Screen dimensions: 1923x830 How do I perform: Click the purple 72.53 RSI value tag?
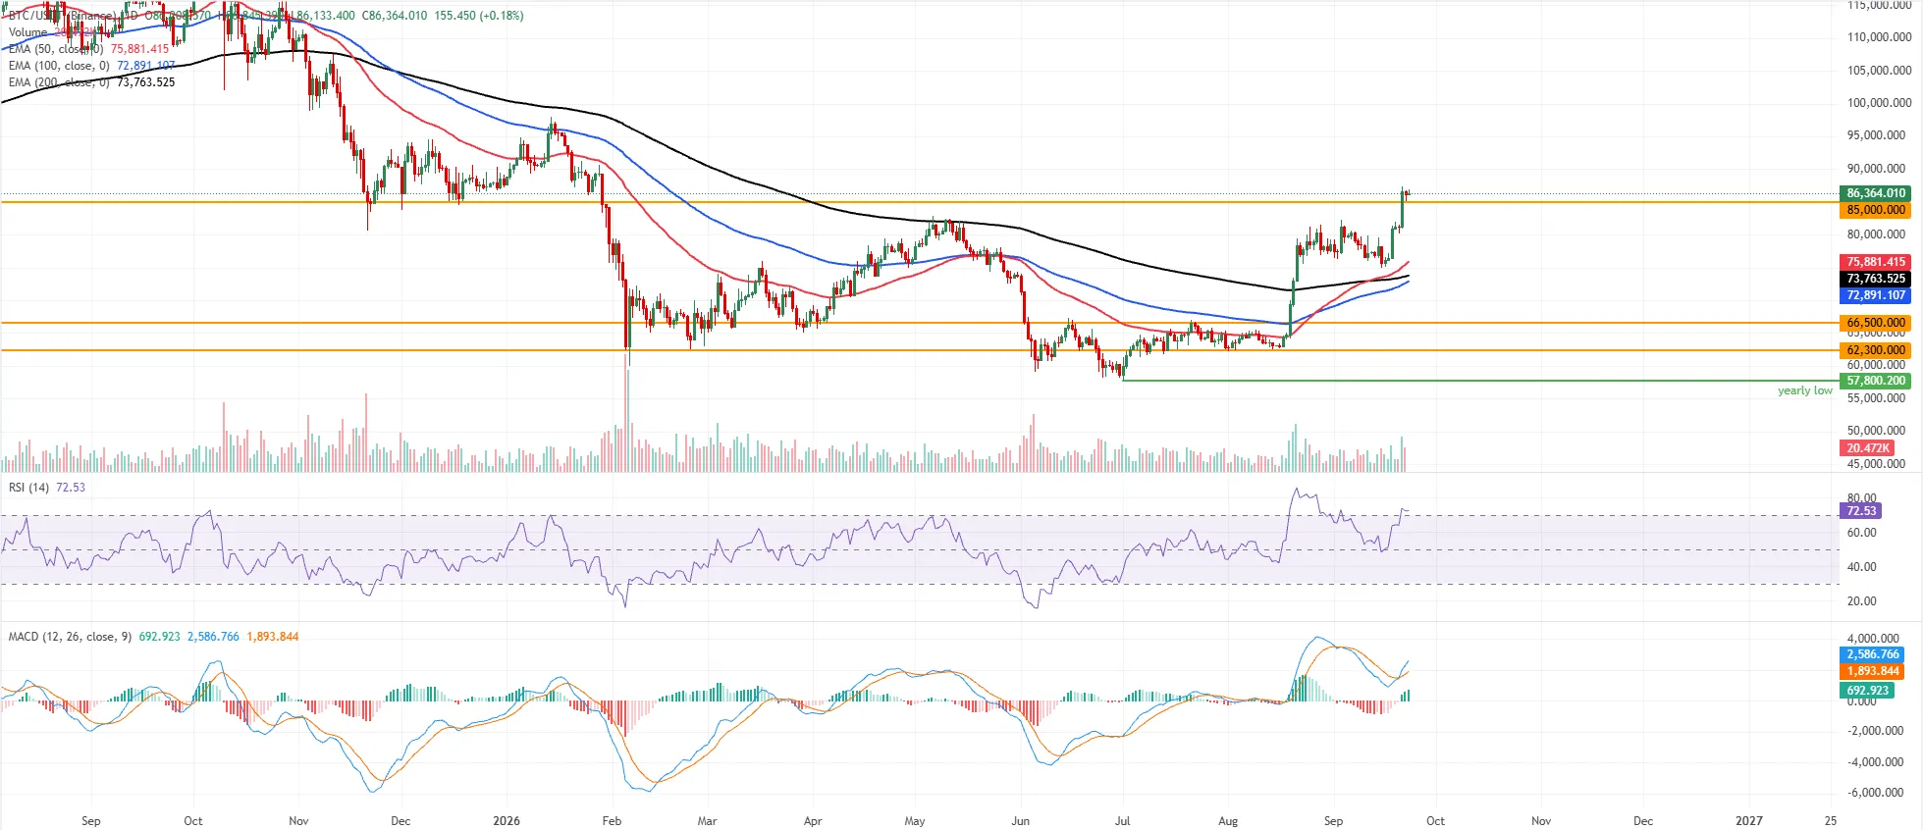[x=1860, y=511]
